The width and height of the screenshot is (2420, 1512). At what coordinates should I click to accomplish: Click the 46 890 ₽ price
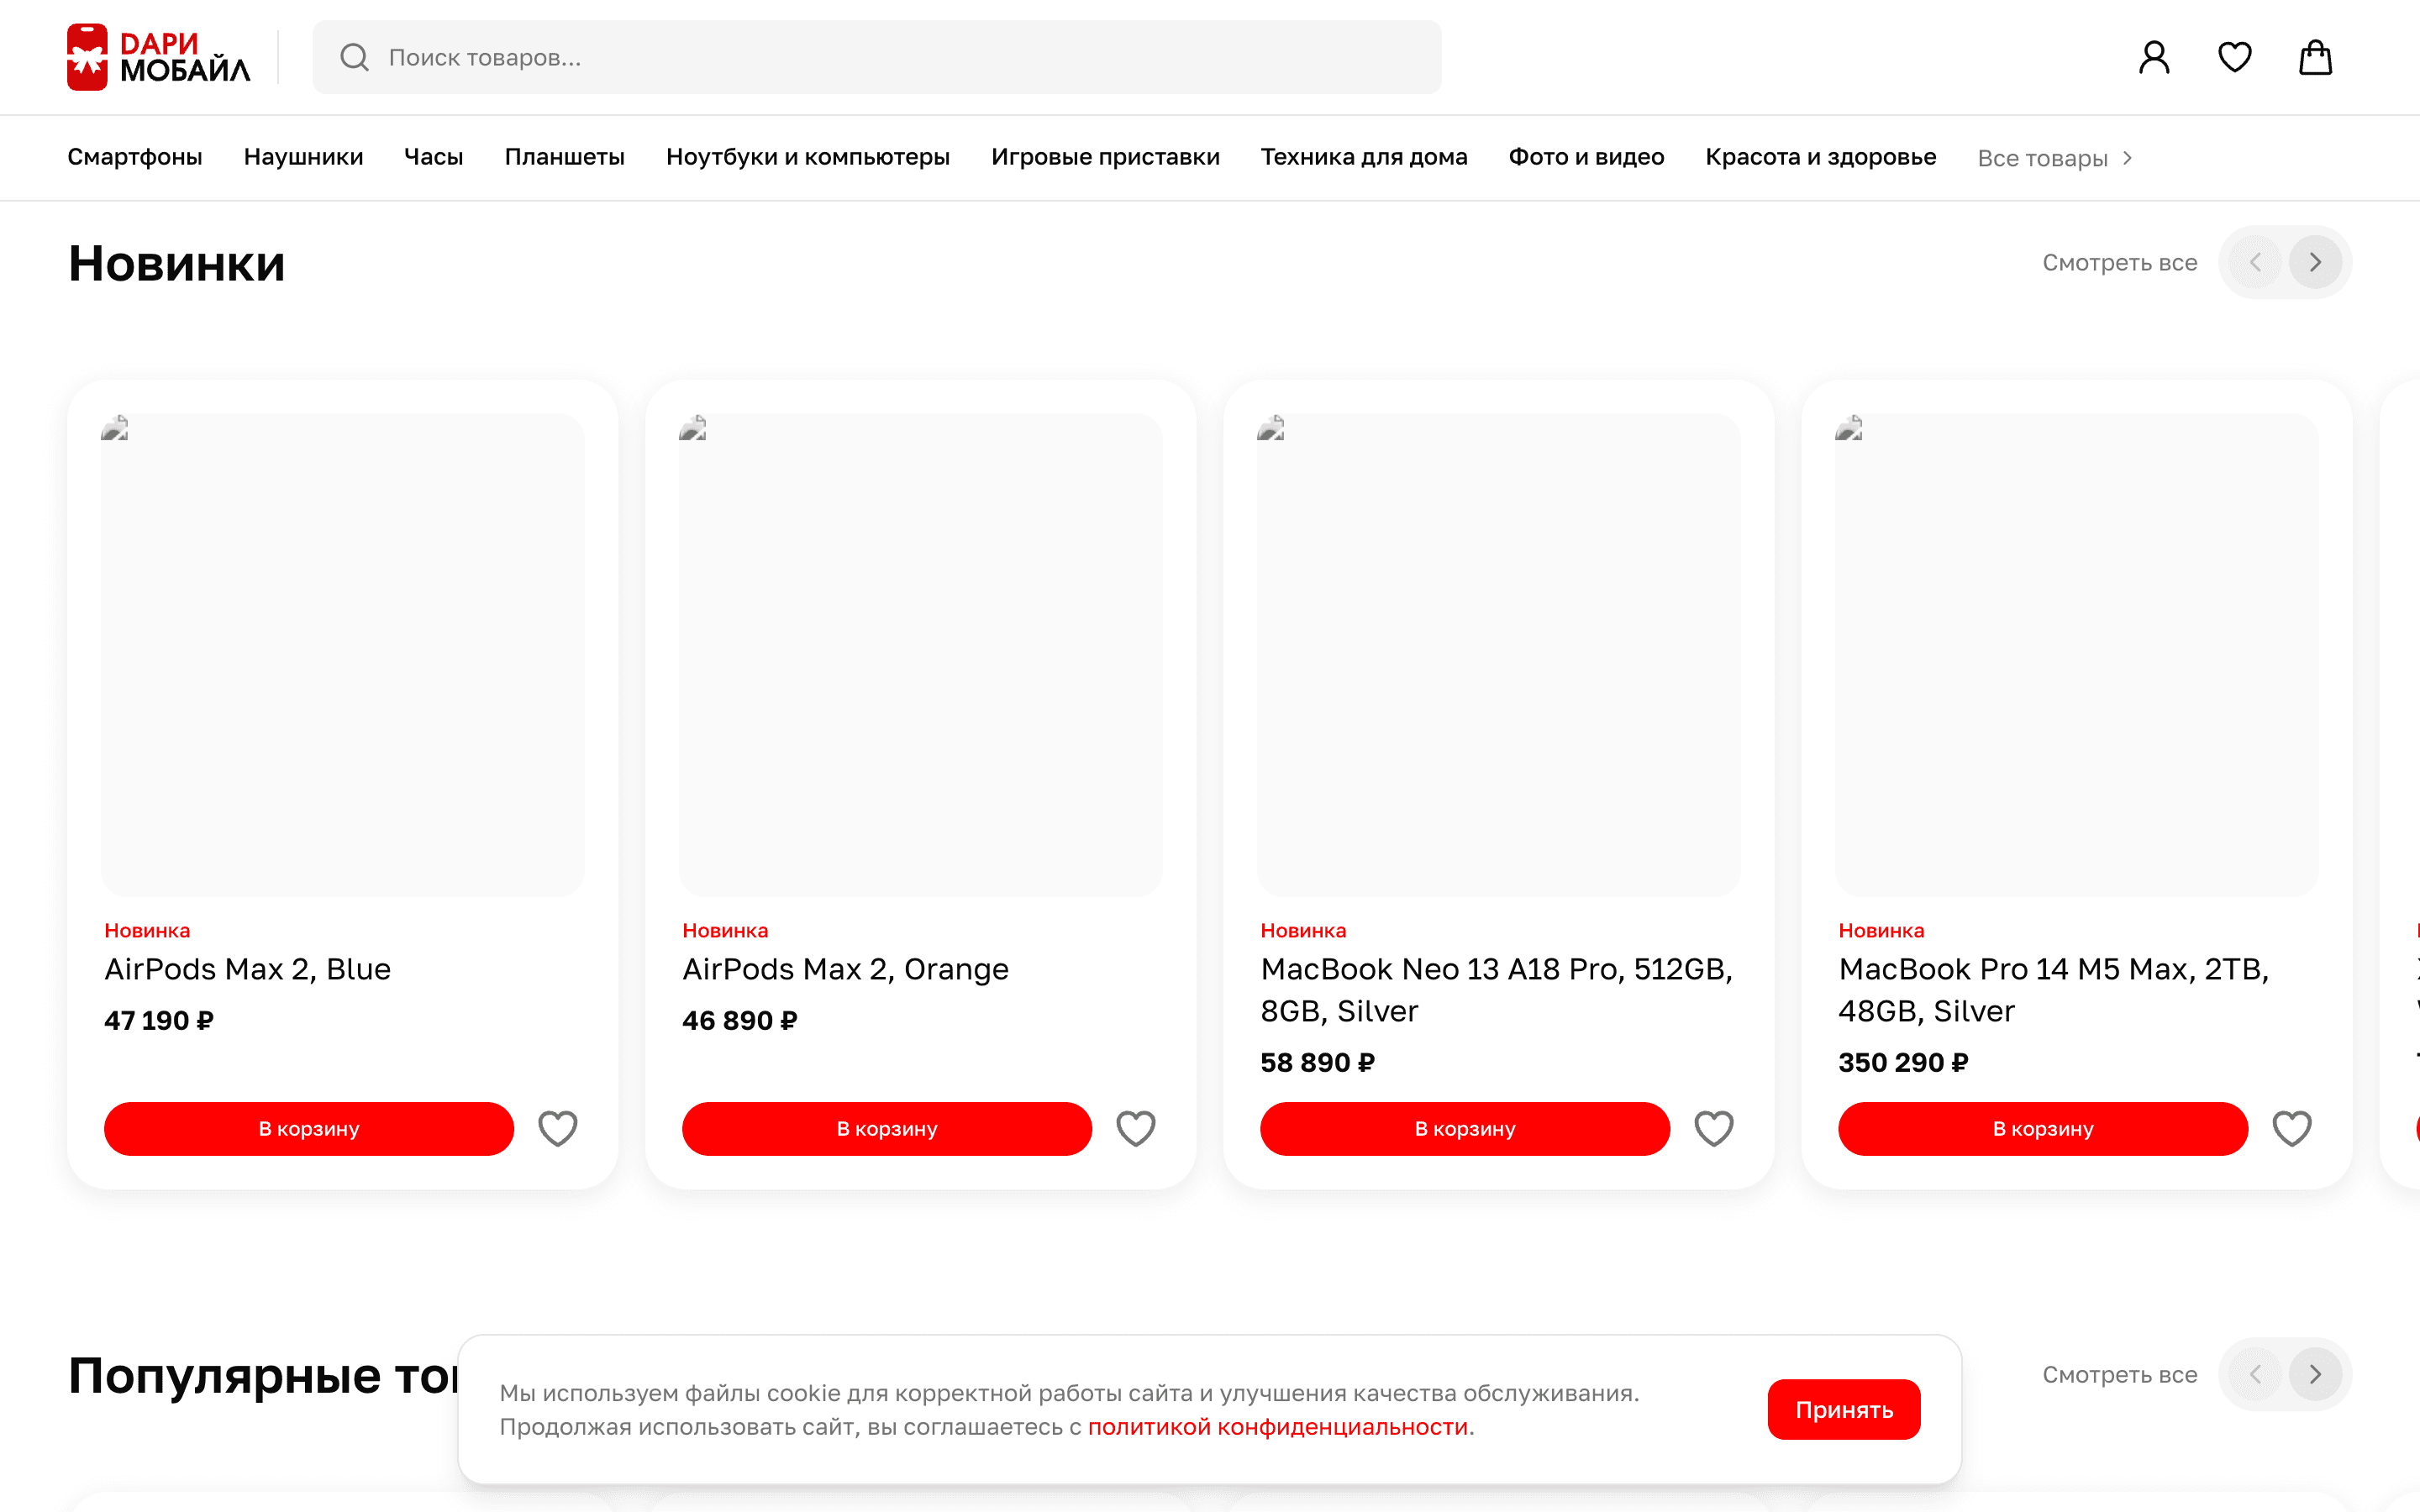pyautogui.click(x=739, y=1020)
